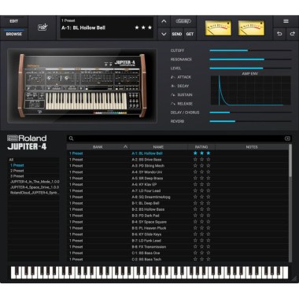Go to previous preset with up chevron
The height and width of the screenshot is (299, 299).
[164, 21]
